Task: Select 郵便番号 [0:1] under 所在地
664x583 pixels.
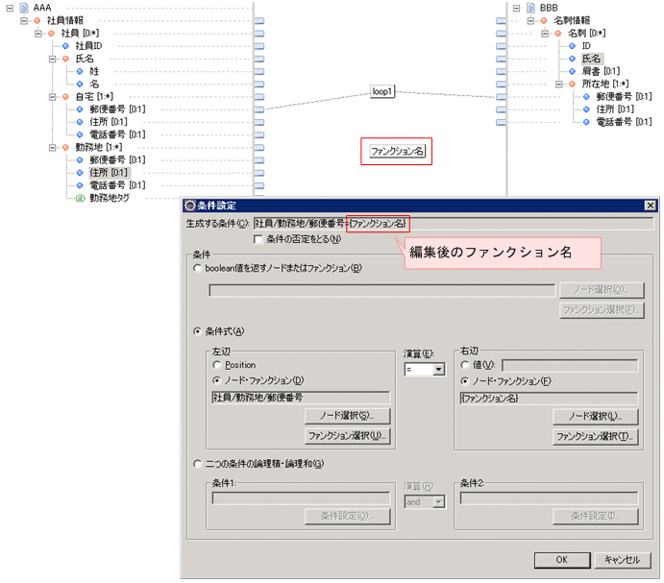Action: 624,97
